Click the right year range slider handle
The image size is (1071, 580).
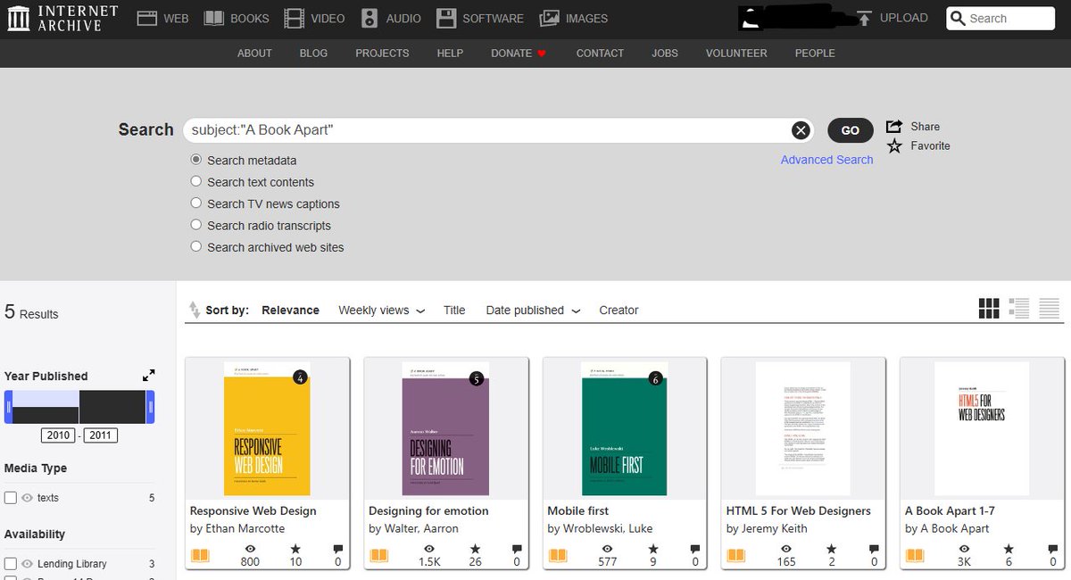(150, 407)
